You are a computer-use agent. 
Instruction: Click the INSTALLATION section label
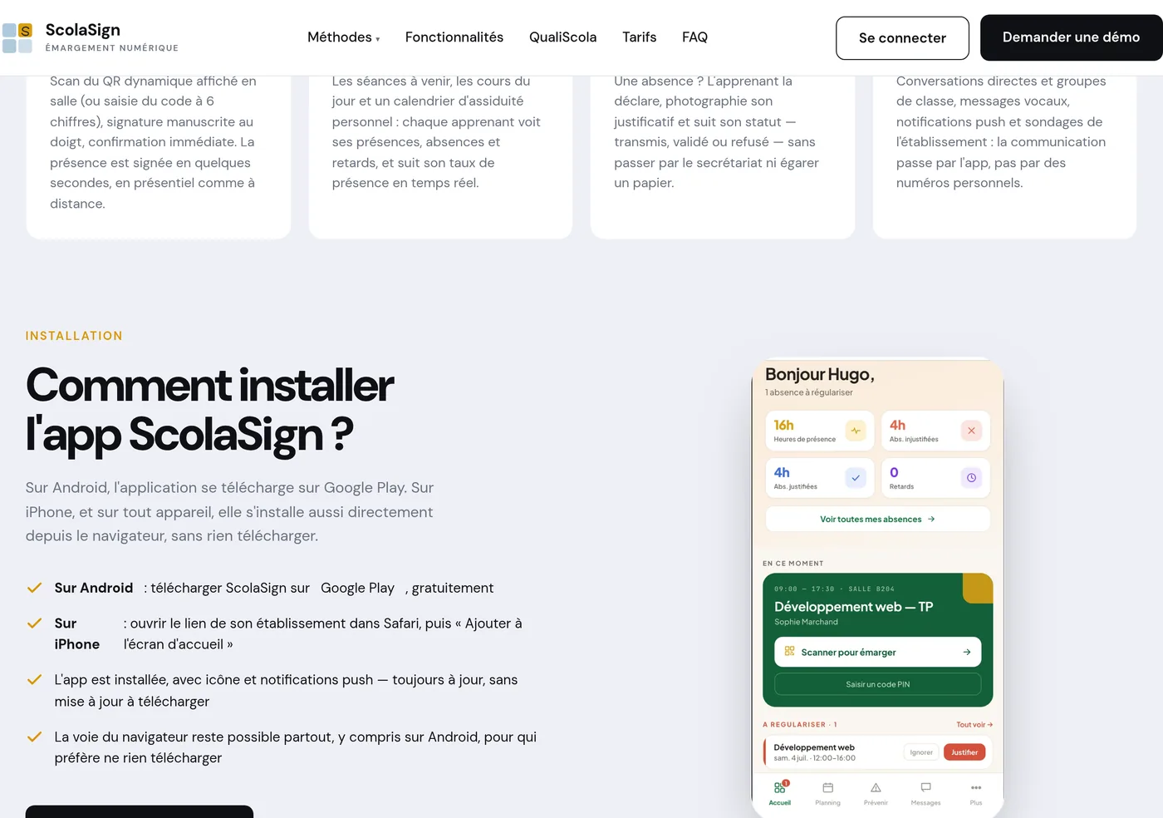point(74,336)
